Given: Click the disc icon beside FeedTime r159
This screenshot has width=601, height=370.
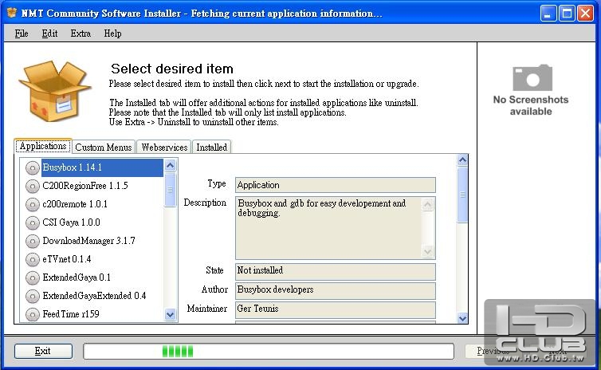Looking at the screenshot, I should tap(33, 314).
